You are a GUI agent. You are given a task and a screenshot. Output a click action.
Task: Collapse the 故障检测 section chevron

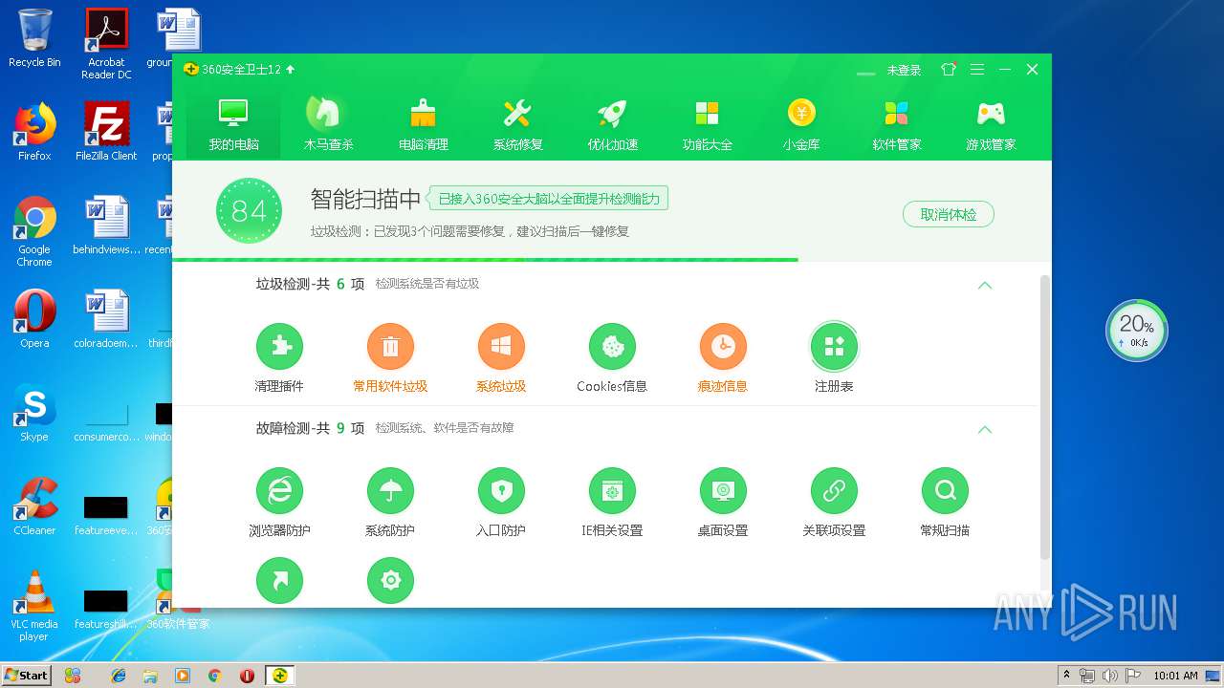[x=985, y=429]
